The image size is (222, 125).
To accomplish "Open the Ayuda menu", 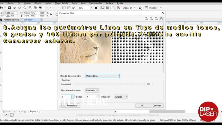I will click(120, 3).
